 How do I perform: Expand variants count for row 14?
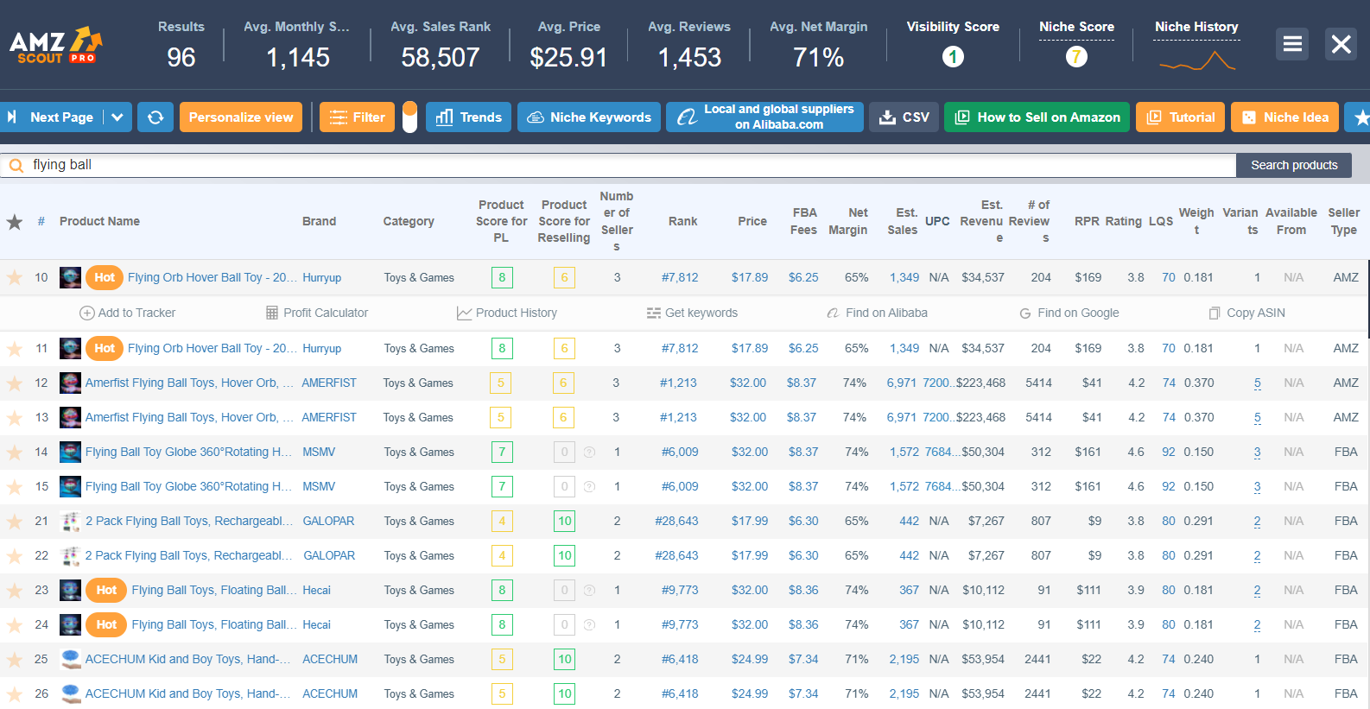pyautogui.click(x=1257, y=453)
